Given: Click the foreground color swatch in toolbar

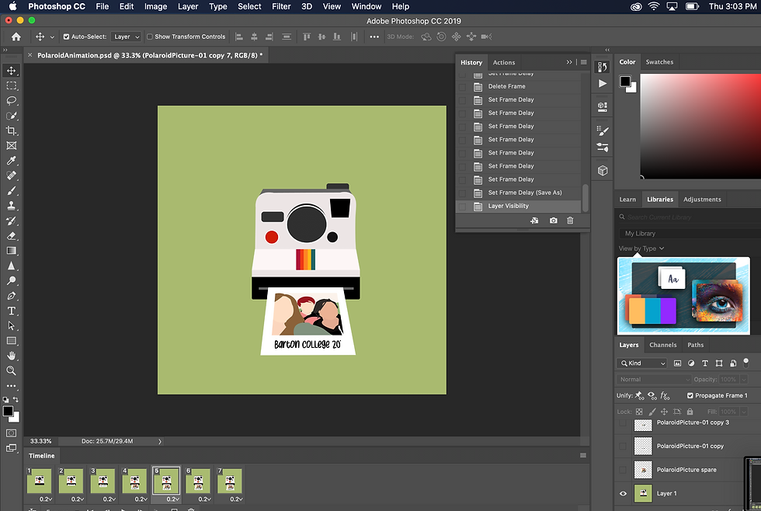Looking at the screenshot, I should tap(8, 412).
